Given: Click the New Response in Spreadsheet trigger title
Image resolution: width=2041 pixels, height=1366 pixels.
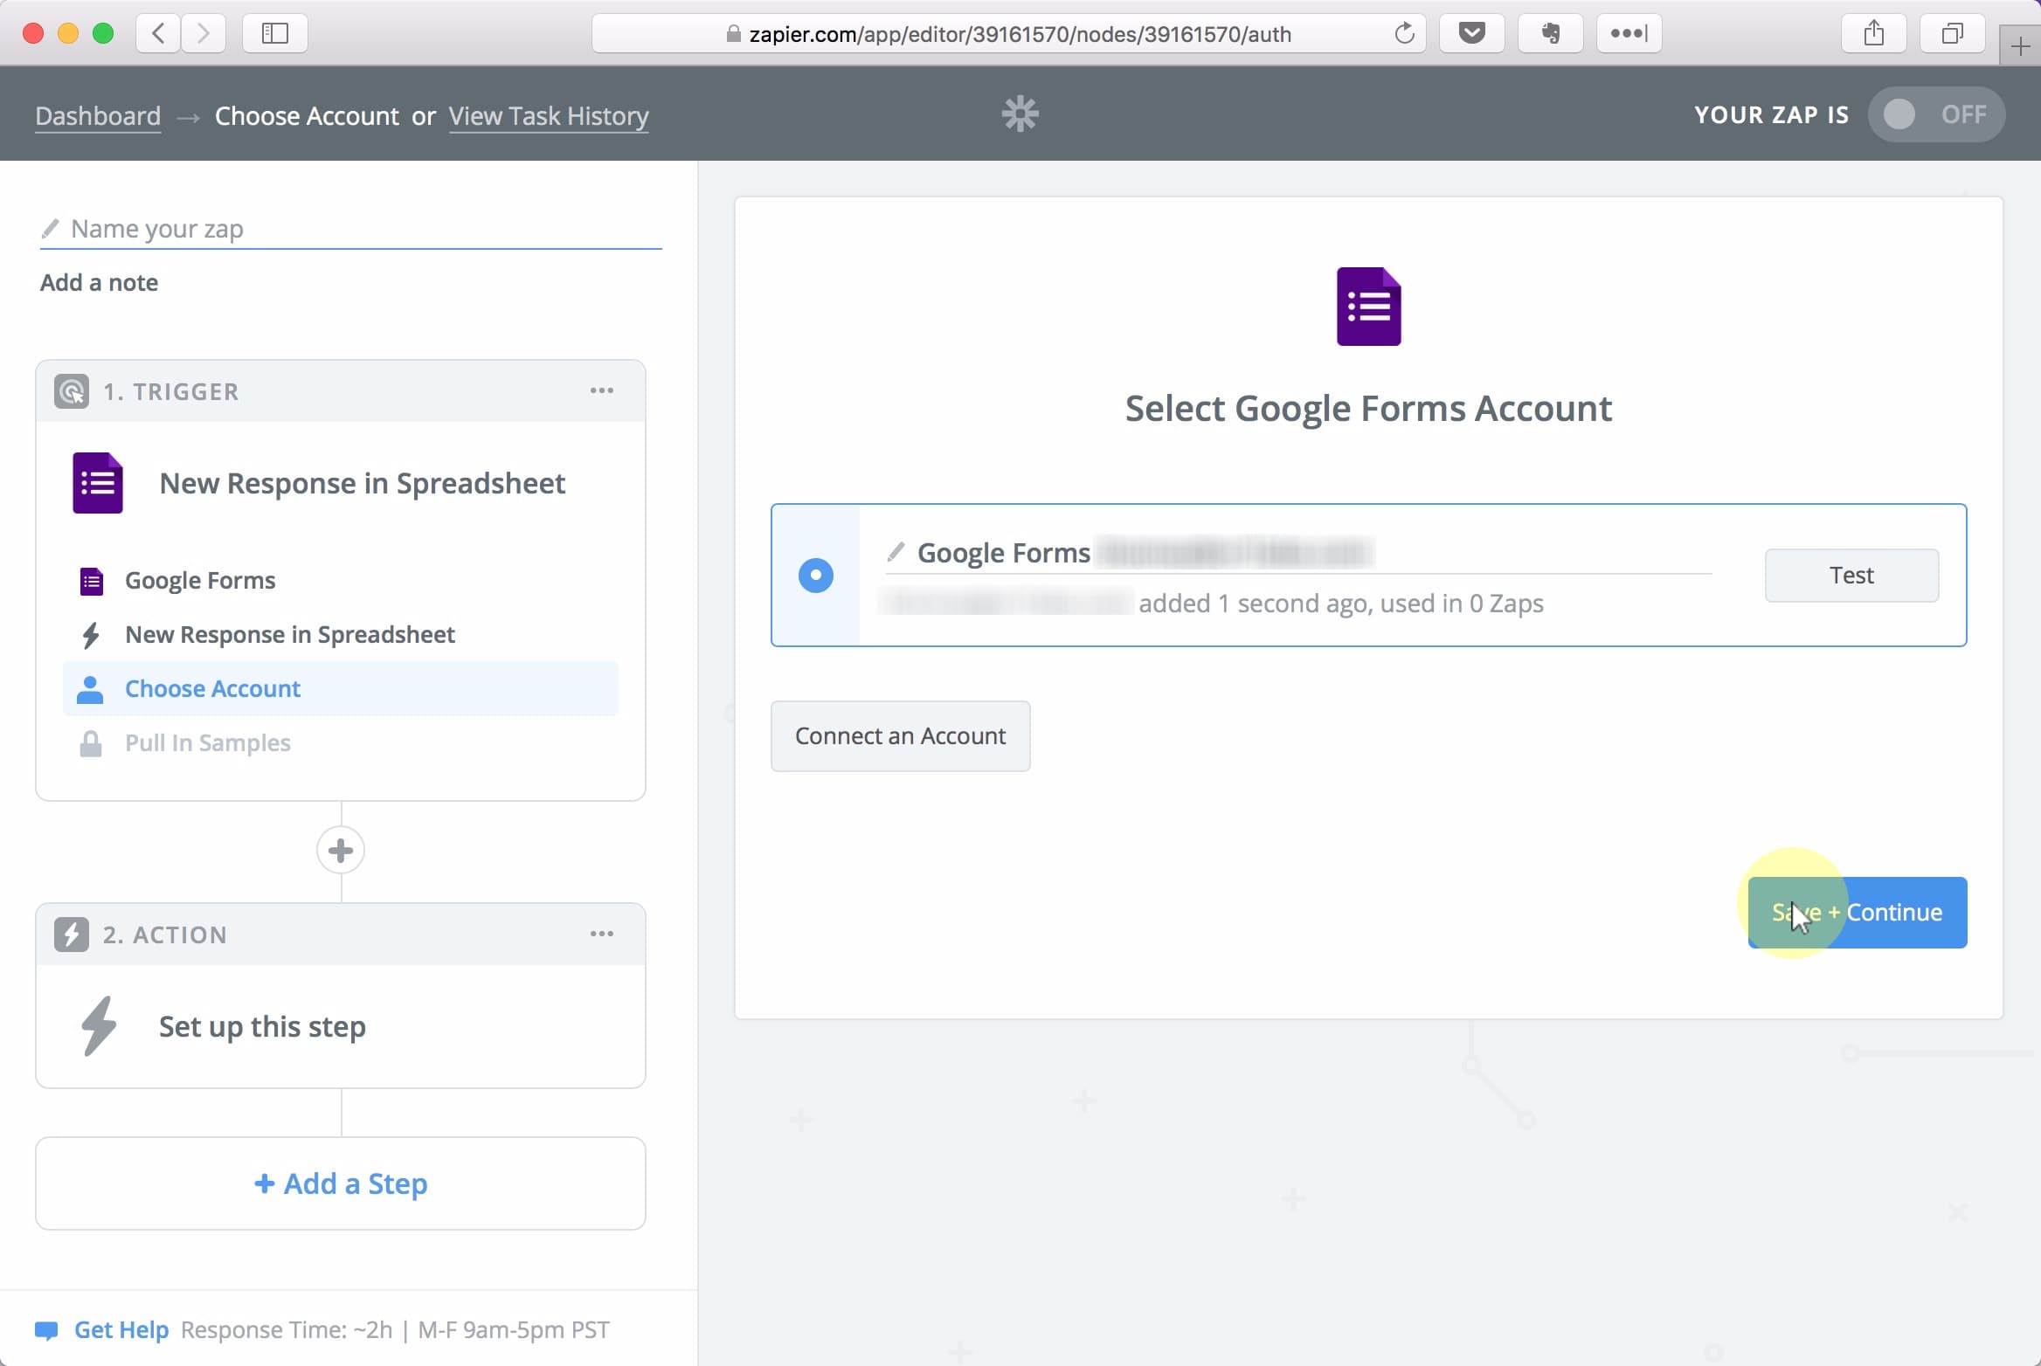Looking at the screenshot, I should tap(363, 483).
